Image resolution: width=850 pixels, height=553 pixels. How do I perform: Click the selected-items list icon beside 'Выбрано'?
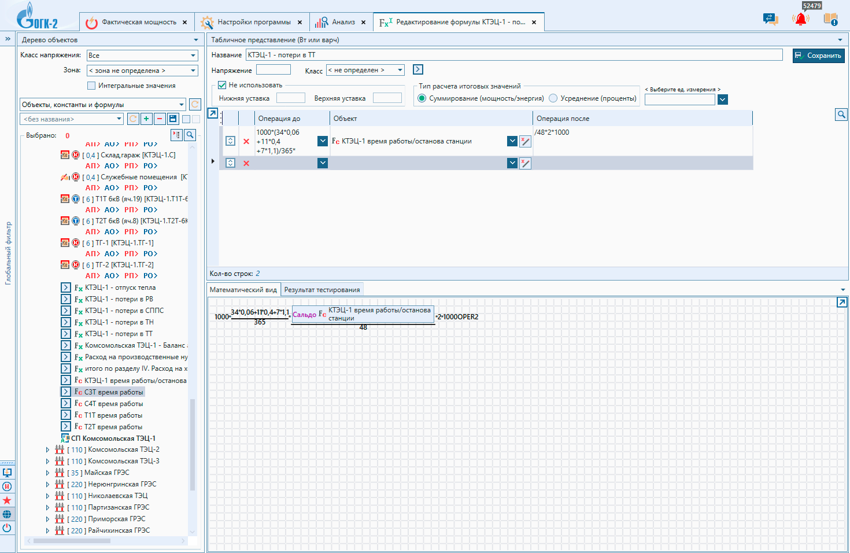pos(176,135)
